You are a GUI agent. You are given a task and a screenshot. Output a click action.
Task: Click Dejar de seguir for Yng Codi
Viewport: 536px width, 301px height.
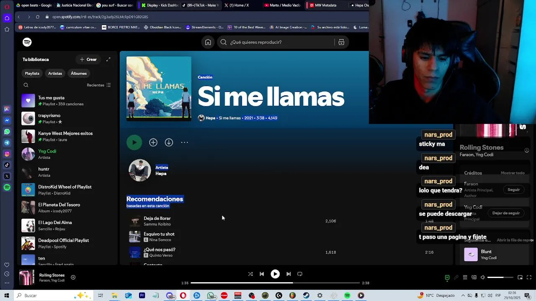pos(506,213)
